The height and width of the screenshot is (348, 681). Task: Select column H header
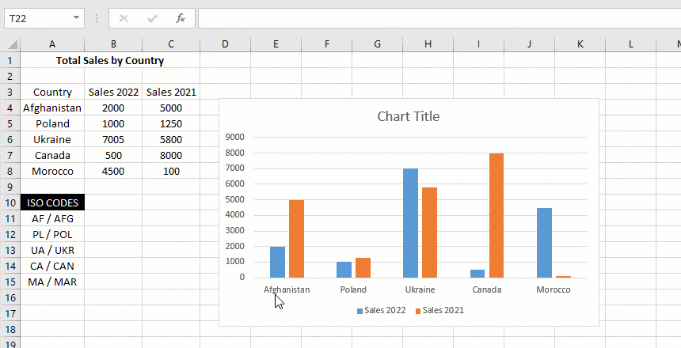point(428,43)
